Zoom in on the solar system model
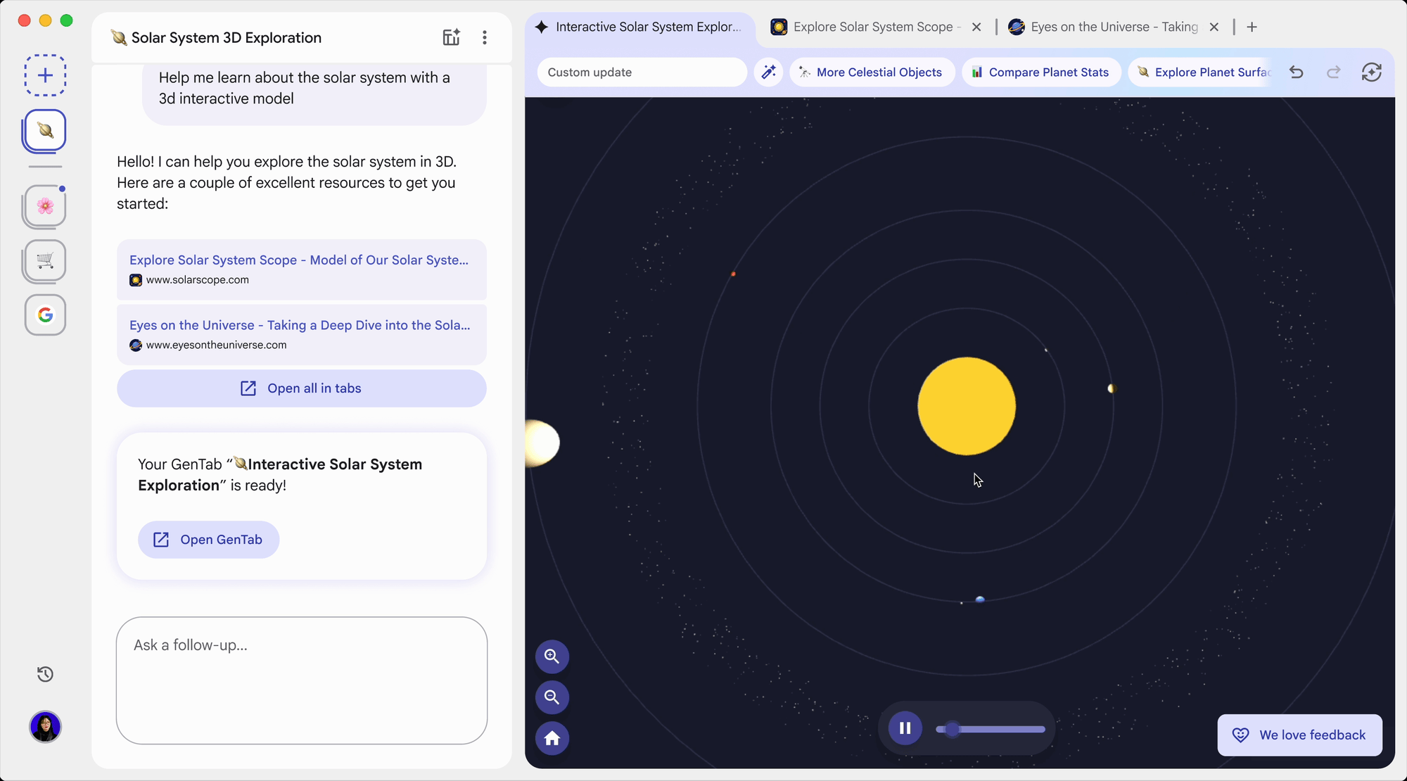This screenshot has width=1407, height=781. click(552, 656)
